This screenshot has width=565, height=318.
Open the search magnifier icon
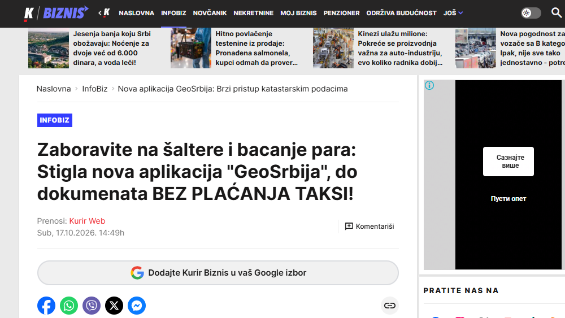tap(557, 13)
